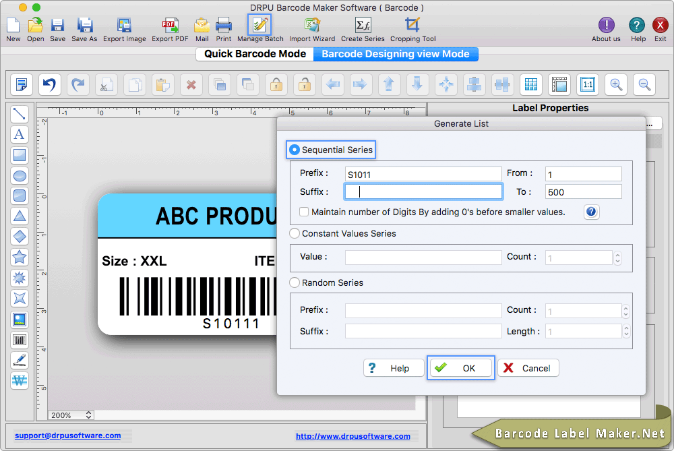Click Random Series Prefix field
This screenshot has width=674, height=451.
[x=423, y=310]
